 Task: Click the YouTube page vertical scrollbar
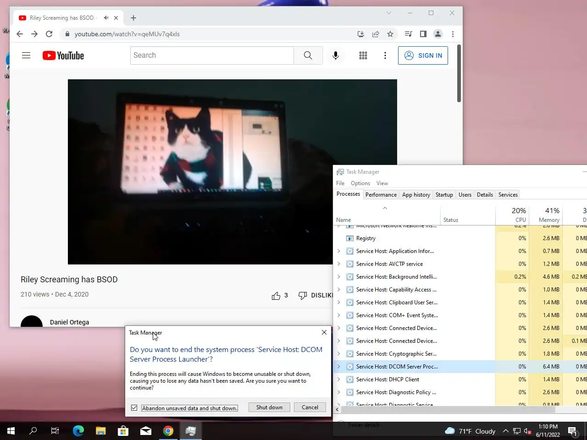[459, 73]
